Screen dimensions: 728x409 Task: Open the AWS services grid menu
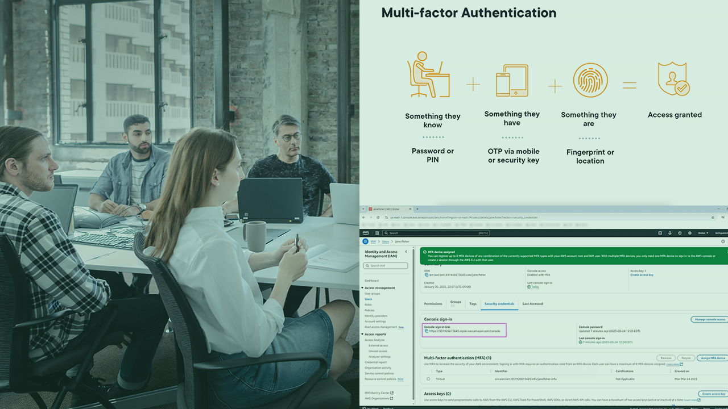[377, 233]
